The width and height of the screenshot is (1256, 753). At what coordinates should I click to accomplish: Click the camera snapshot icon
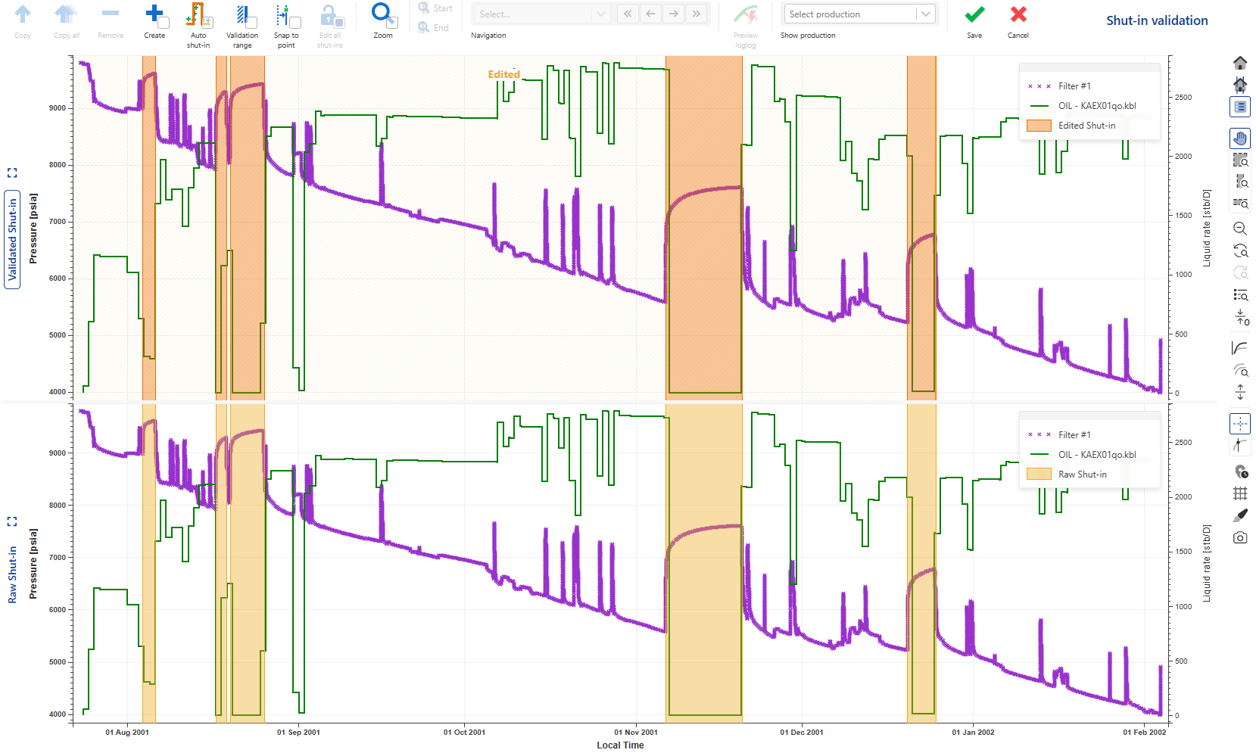pos(1240,538)
